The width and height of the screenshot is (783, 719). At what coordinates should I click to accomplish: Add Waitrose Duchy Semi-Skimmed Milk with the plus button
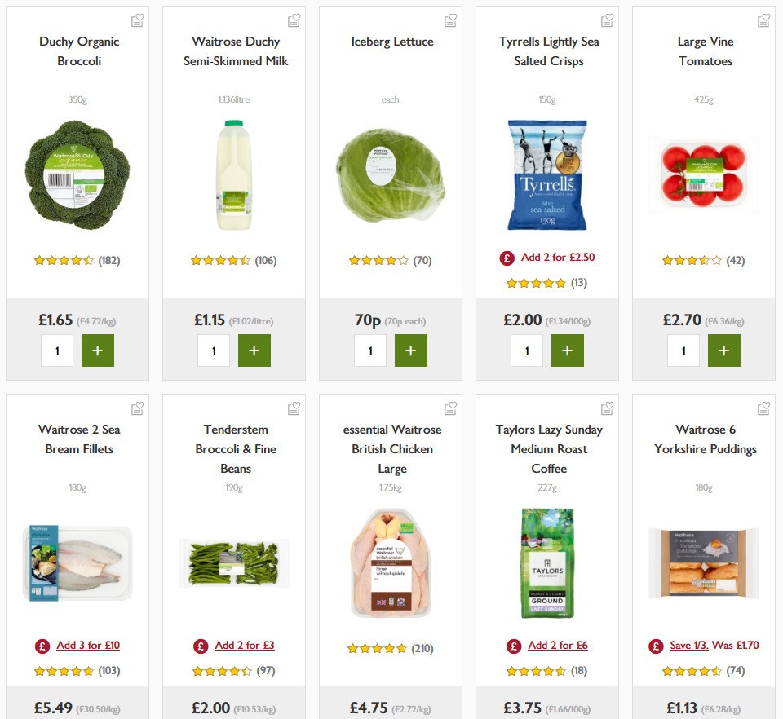(254, 351)
